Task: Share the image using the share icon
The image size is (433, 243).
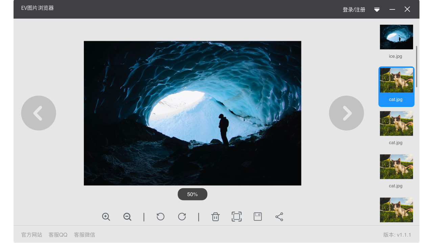Action: 279,217
